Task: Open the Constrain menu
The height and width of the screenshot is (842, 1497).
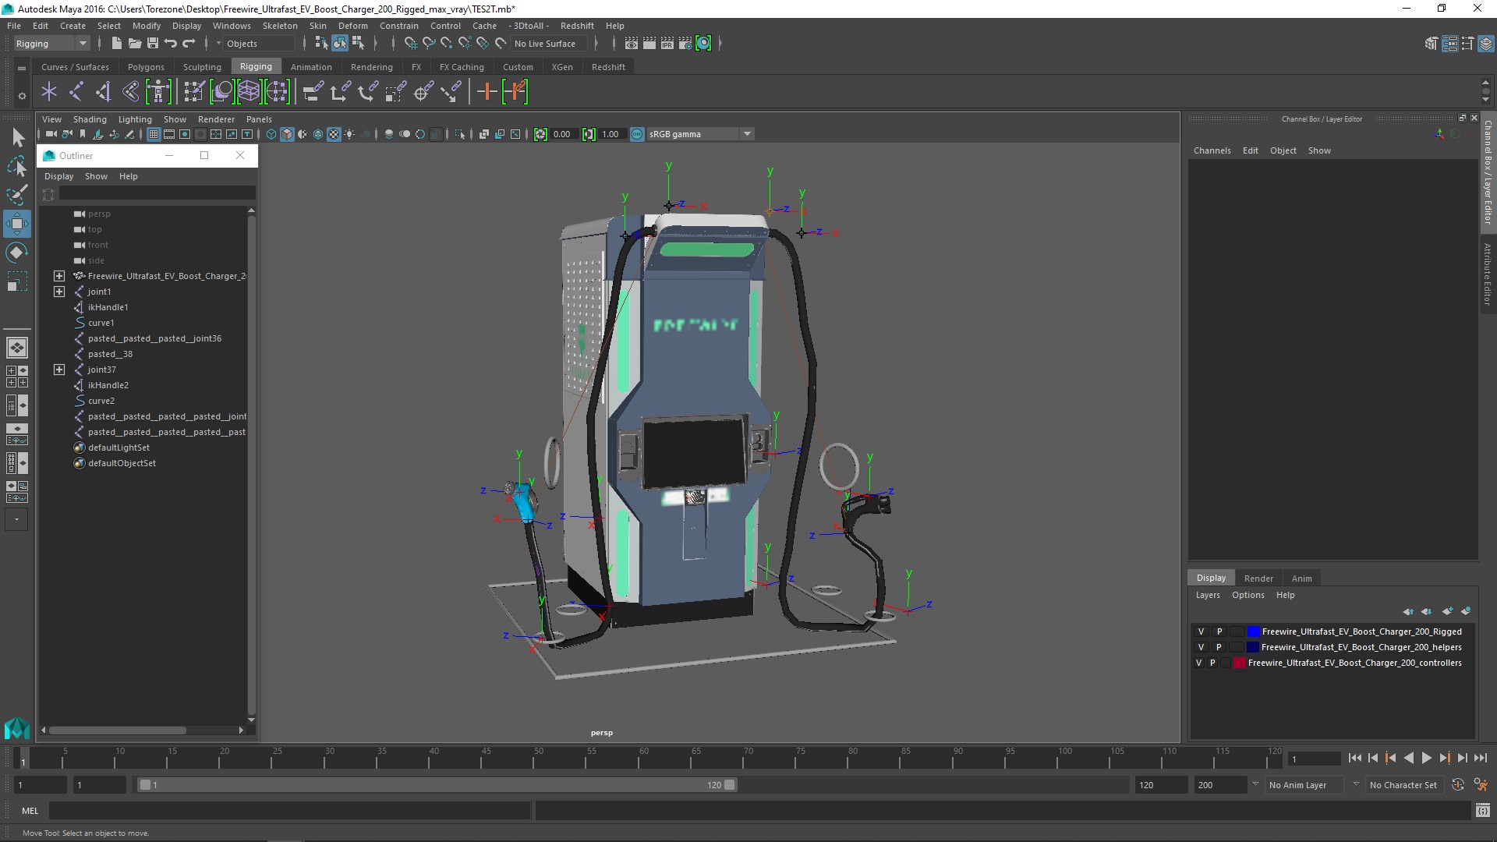Action: (x=398, y=26)
